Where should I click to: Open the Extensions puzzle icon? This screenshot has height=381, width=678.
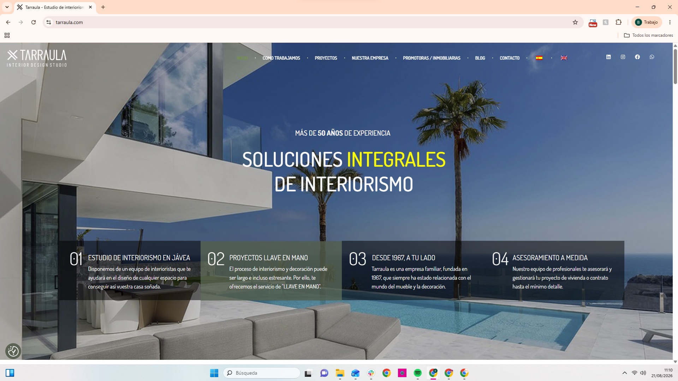coord(619,22)
